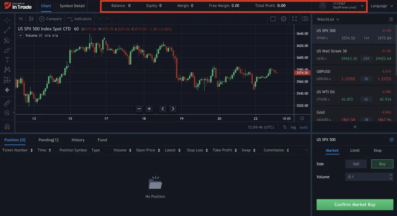Click the back arrow in left toolbar

[x=7, y=90]
